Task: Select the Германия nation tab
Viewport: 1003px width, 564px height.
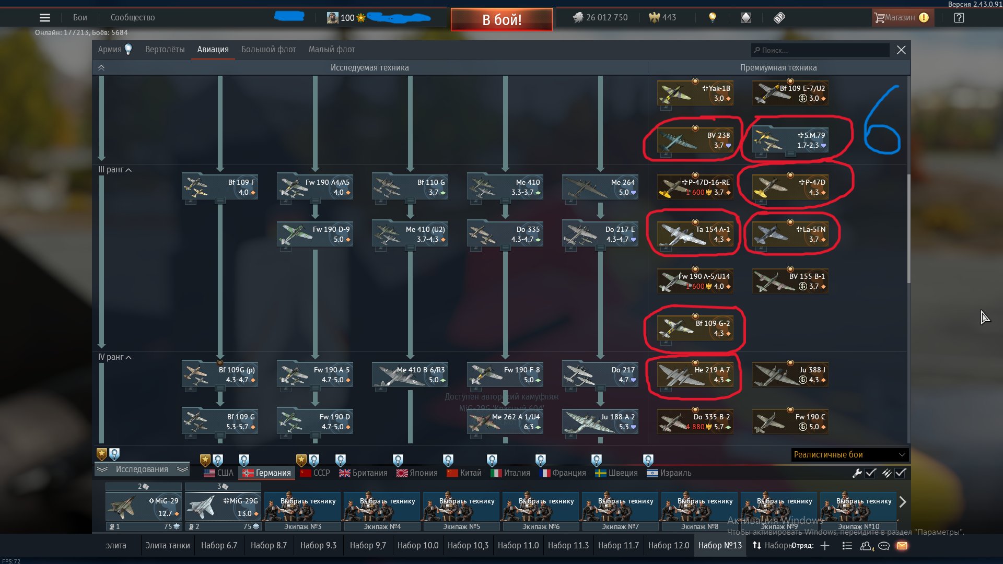Action: [267, 473]
